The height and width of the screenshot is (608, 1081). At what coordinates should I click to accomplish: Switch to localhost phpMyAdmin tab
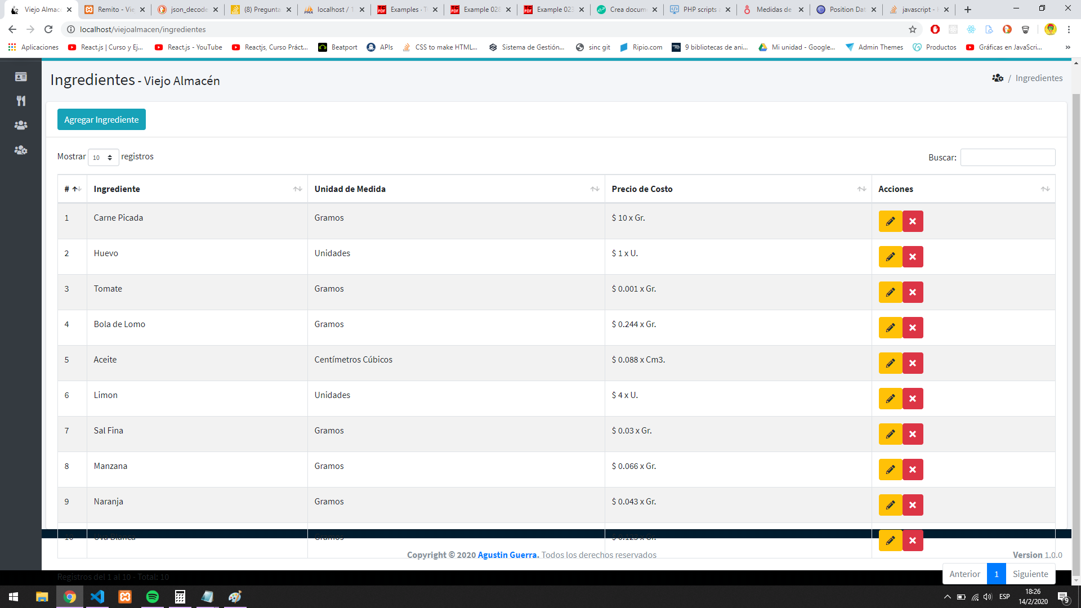(x=334, y=10)
